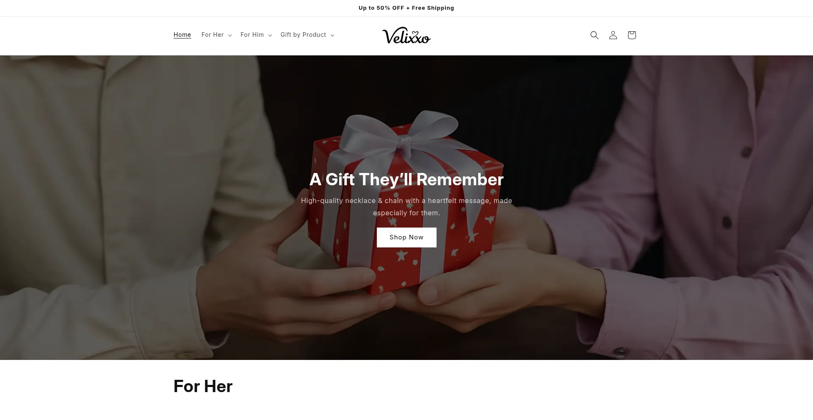Click the Shop Now button
Screen dimensions: 813x420
[406, 237]
